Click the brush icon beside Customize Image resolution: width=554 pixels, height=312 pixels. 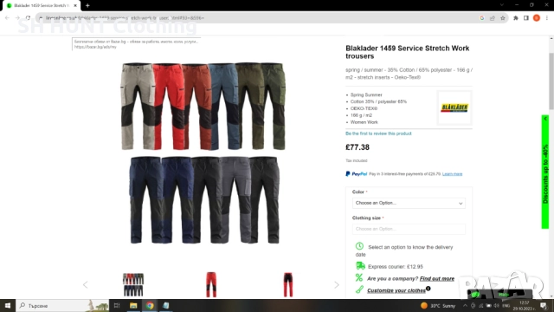pyautogui.click(x=359, y=289)
